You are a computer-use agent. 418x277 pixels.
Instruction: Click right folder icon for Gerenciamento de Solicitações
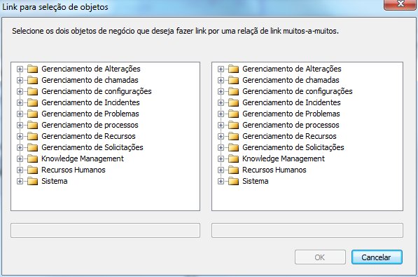tap(234, 147)
